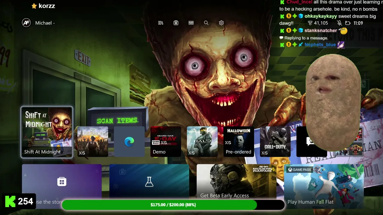The width and height of the screenshot is (383, 215).
Task: Click the gamerscore 41,105 indicator
Action: (x=318, y=23)
